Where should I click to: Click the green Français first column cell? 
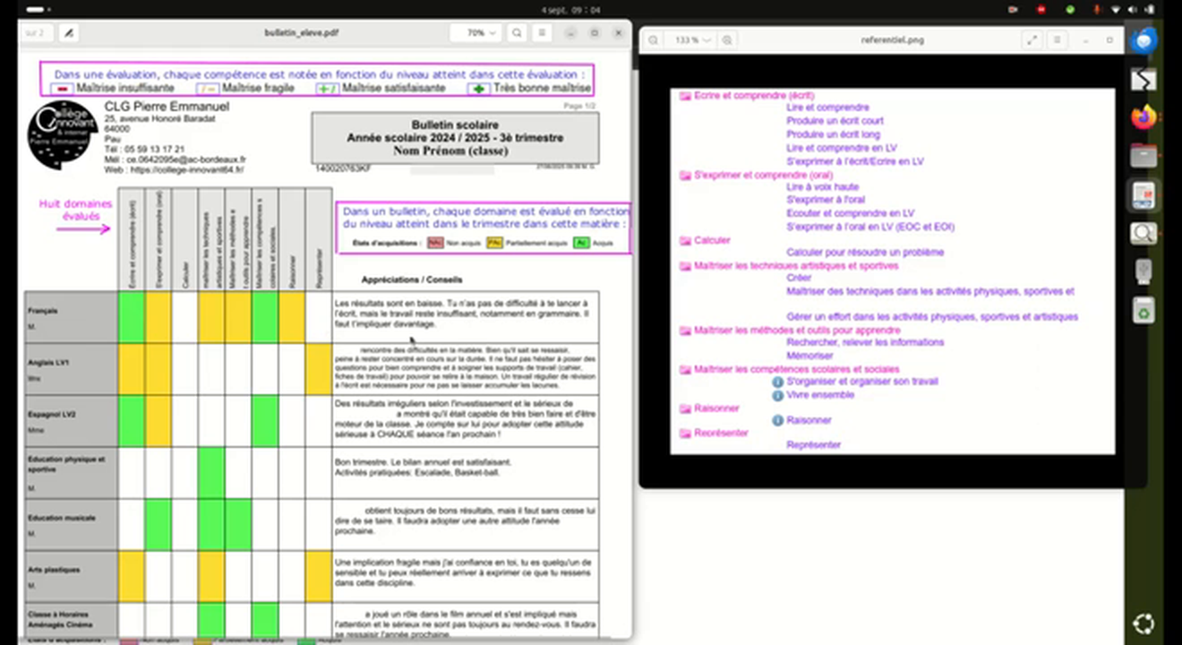131,317
